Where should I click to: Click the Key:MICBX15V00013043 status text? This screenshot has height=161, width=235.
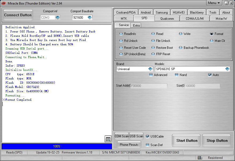click(162, 152)
